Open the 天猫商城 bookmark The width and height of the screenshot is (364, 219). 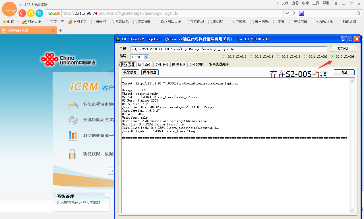point(298,22)
